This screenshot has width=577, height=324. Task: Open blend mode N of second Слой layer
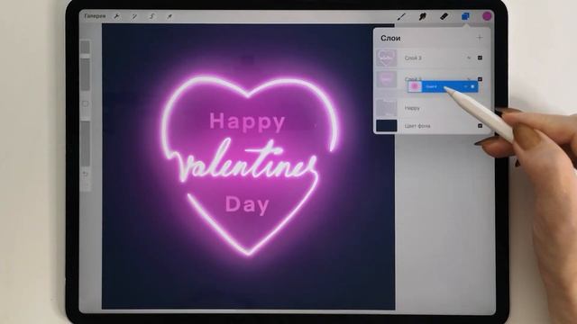pos(469,78)
